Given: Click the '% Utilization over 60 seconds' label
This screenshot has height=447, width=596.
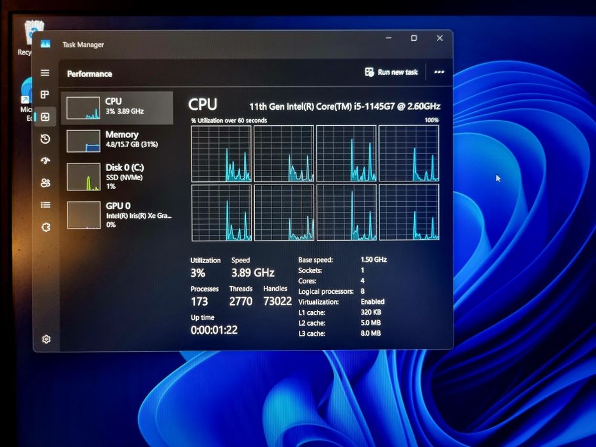Looking at the screenshot, I should coord(229,121).
